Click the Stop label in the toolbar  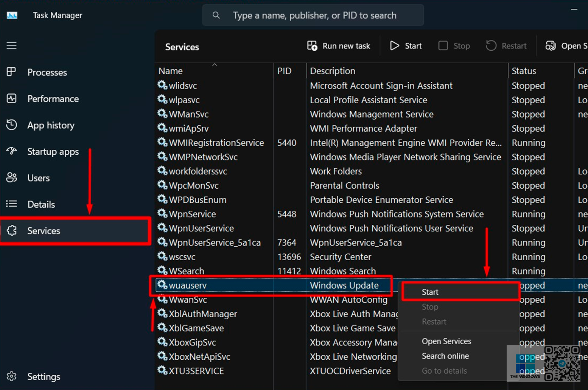462,46
